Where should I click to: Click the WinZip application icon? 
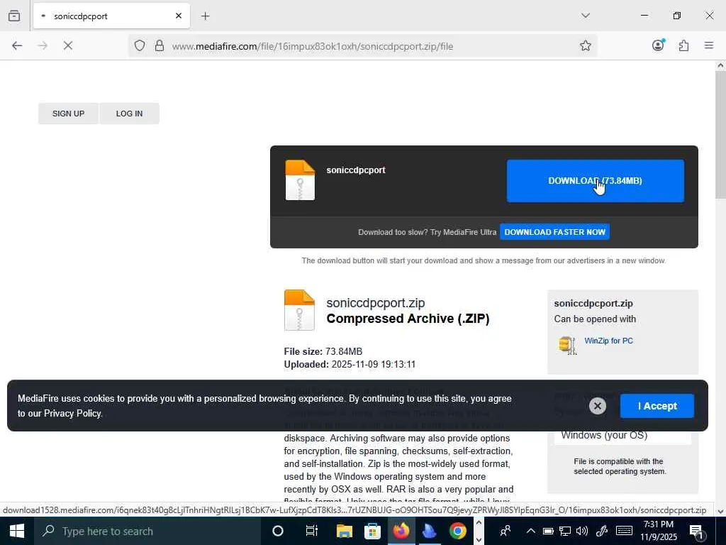568,346
